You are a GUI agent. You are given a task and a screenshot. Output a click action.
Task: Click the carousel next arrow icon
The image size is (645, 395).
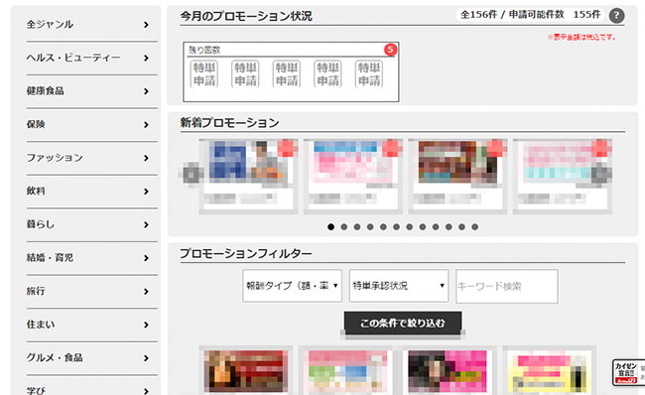[601, 174]
